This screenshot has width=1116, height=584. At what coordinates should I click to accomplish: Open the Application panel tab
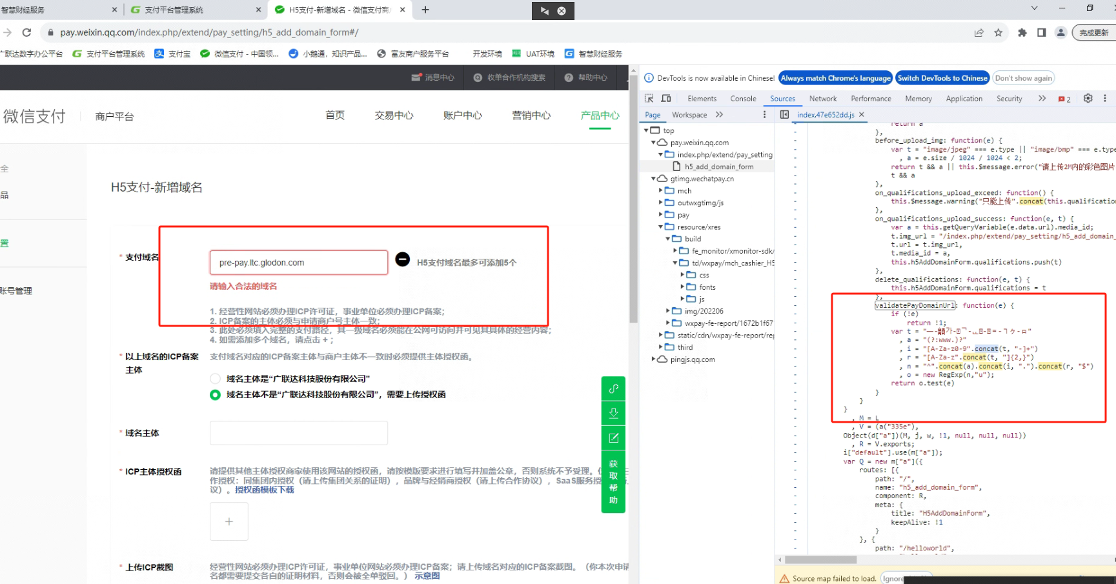964,99
